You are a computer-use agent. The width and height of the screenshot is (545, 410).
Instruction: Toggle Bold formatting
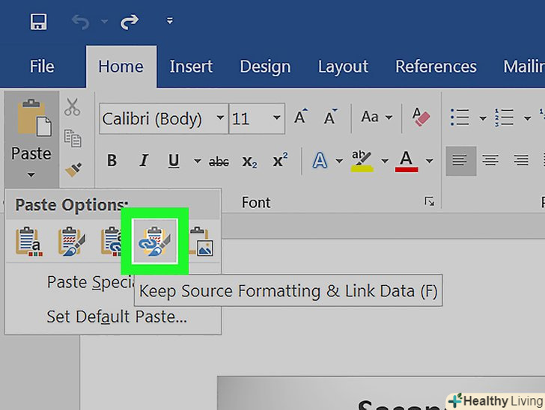tap(112, 161)
